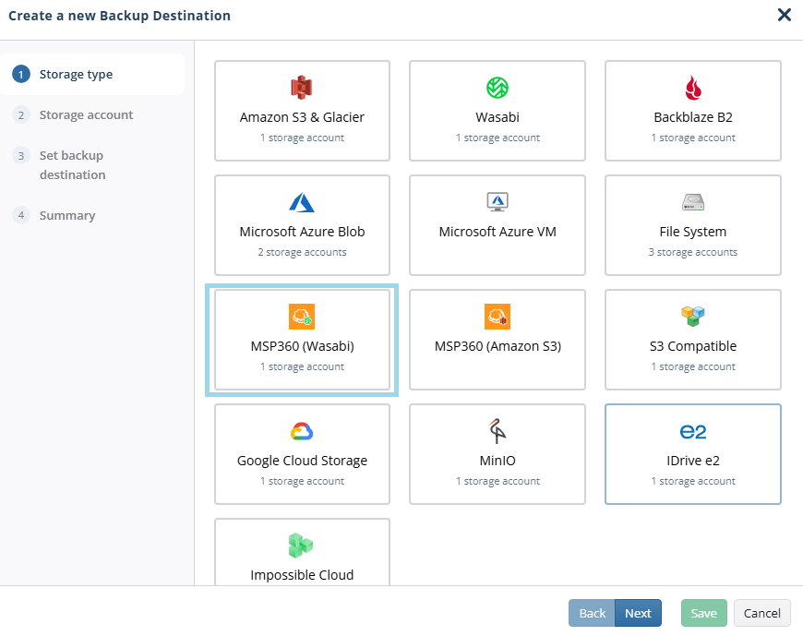Click the green Save button
Viewport: 803px width, 636px height.
coord(703,613)
